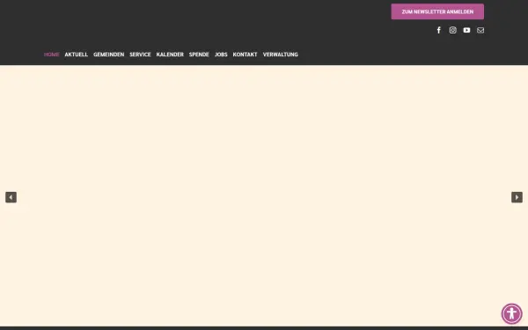Open the Facebook page icon

(x=439, y=30)
